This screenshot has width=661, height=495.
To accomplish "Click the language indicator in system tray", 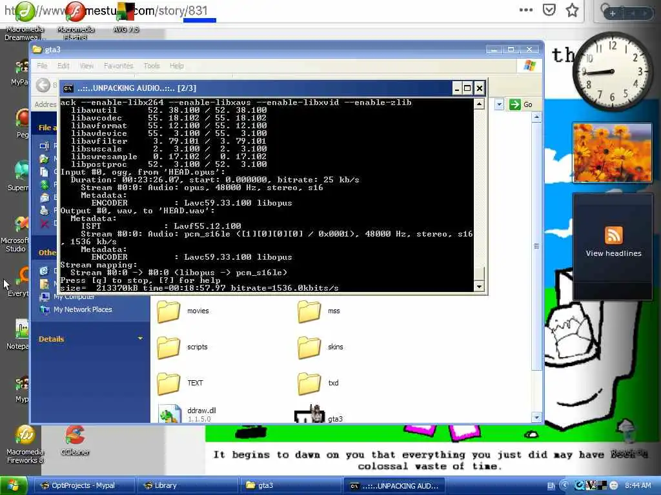I will 551,485.
